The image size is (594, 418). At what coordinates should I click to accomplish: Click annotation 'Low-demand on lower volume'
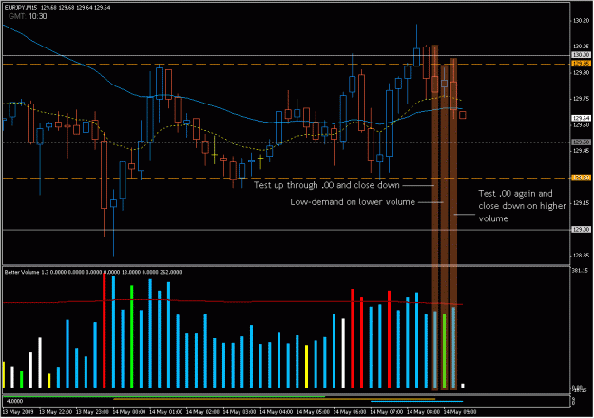[x=353, y=202]
